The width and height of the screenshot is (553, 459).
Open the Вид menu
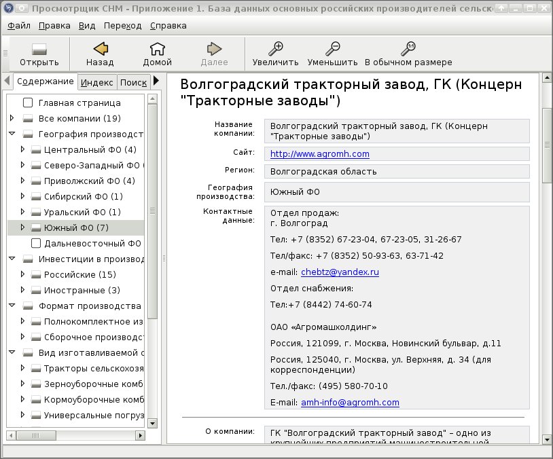coord(87,26)
